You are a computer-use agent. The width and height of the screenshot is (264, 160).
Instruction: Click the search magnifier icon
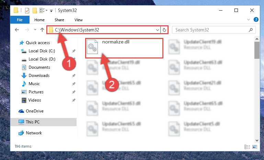tap(251, 30)
